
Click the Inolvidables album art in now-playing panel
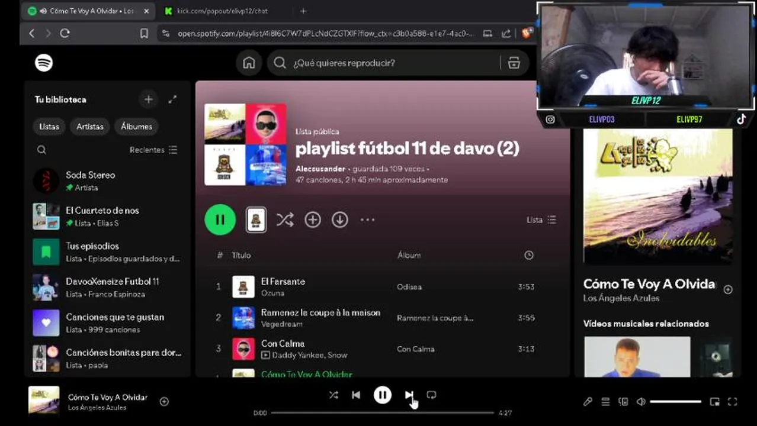coord(657,196)
